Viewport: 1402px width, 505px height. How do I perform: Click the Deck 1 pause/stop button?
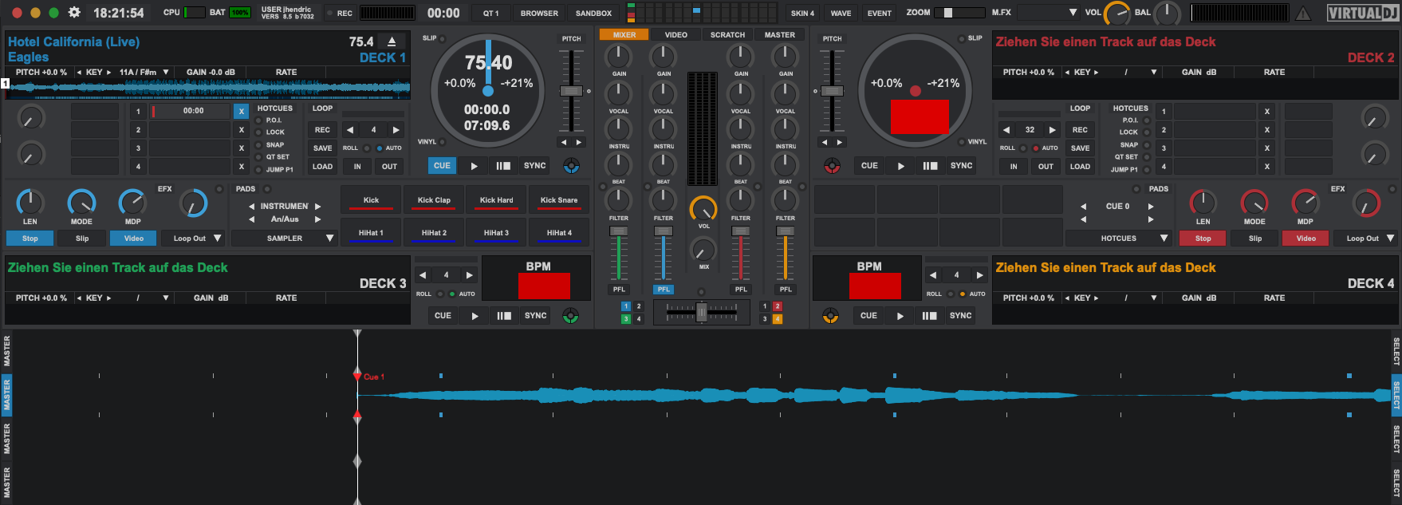pos(503,166)
